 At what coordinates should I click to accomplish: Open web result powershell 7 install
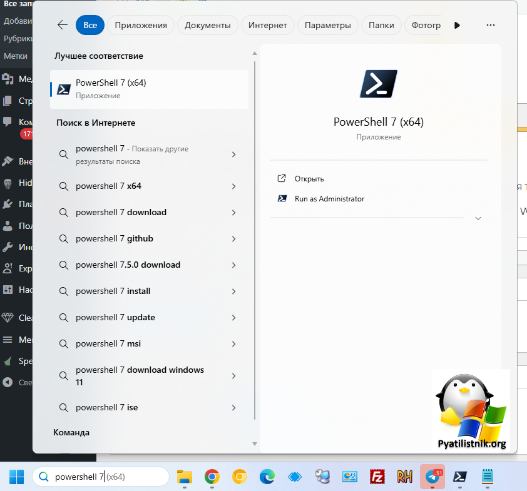click(x=149, y=291)
